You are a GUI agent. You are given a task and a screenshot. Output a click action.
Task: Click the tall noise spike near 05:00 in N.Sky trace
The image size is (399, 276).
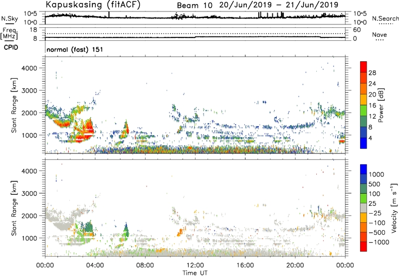[x=109, y=14]
